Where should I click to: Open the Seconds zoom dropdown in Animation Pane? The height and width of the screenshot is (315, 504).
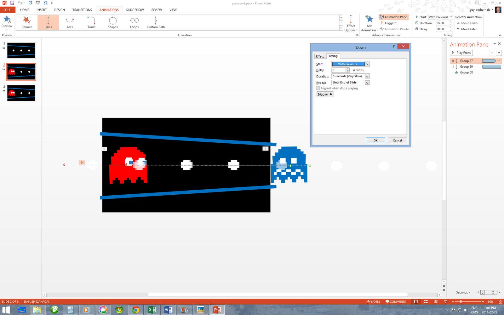click(463, 292)
